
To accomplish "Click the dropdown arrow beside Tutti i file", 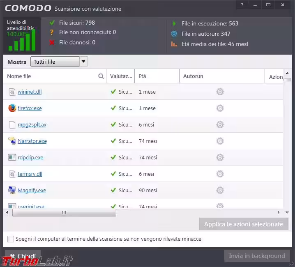I will (x=83, y=62).
